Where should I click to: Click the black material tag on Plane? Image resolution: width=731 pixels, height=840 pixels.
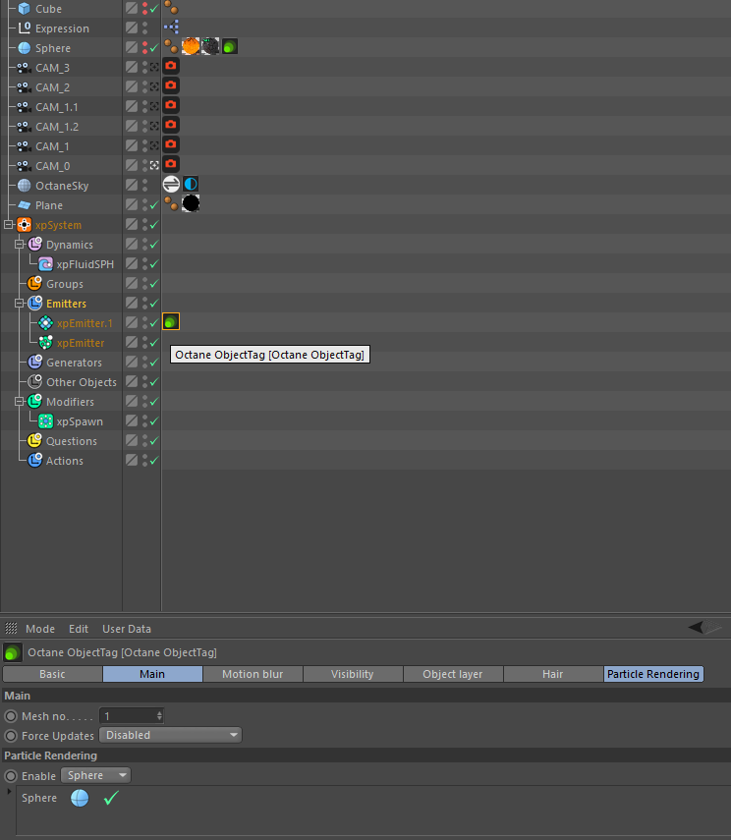click(191, 203)
